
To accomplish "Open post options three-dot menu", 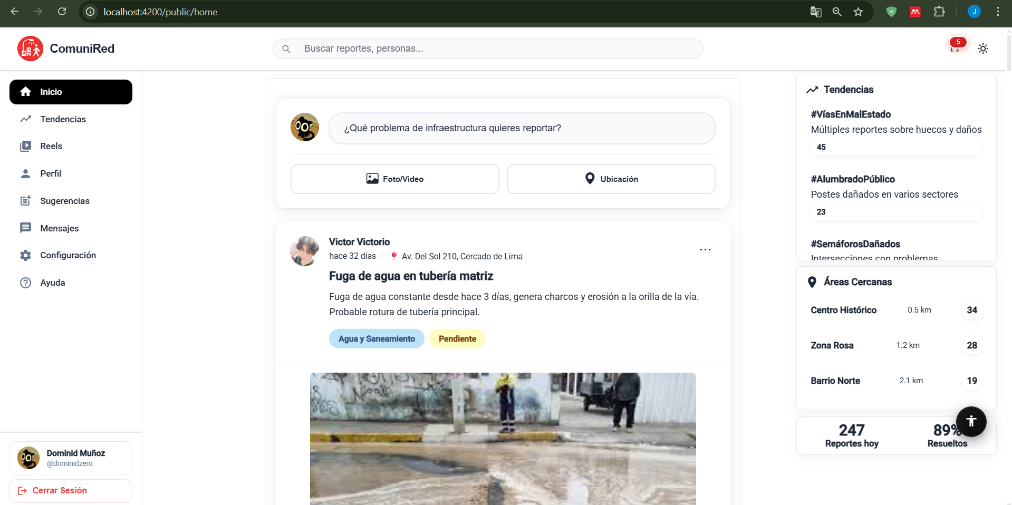I will 705,249.
